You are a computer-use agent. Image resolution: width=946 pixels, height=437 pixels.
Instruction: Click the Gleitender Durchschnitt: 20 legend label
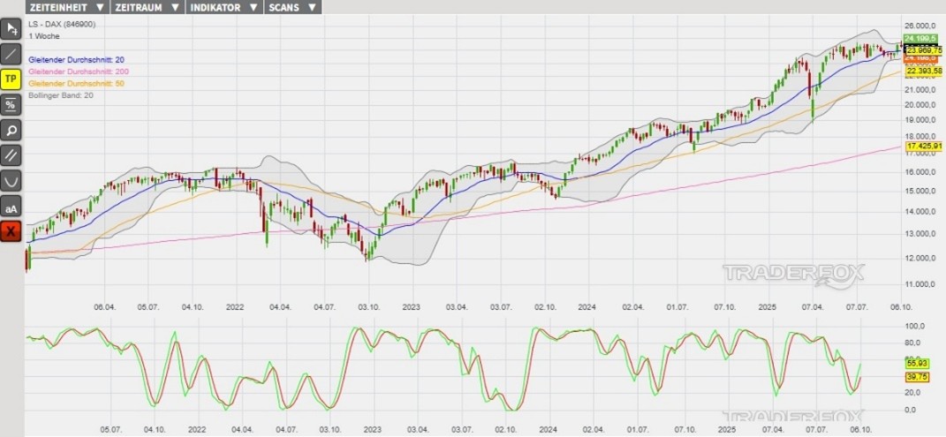click(x=76, y=58)
